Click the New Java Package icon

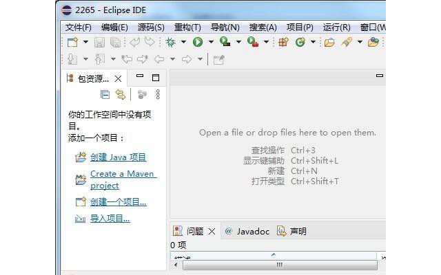(283, 42)
